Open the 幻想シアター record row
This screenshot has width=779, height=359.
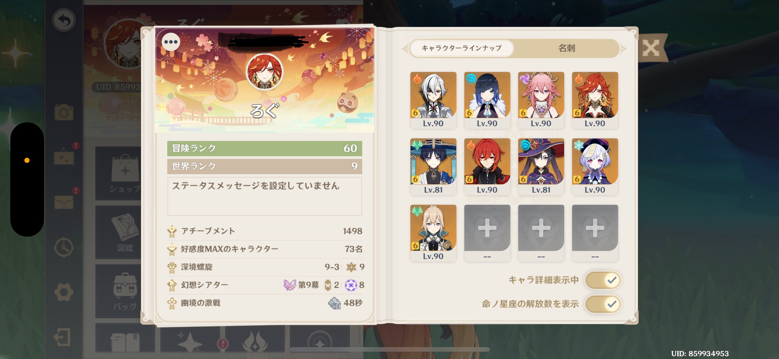point(265,285)
